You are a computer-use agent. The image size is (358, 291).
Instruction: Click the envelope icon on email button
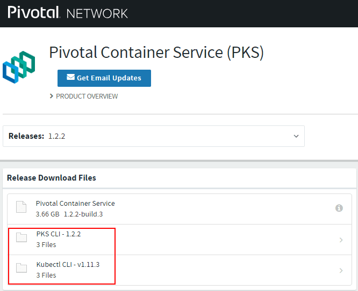click(x=70, y=78)
